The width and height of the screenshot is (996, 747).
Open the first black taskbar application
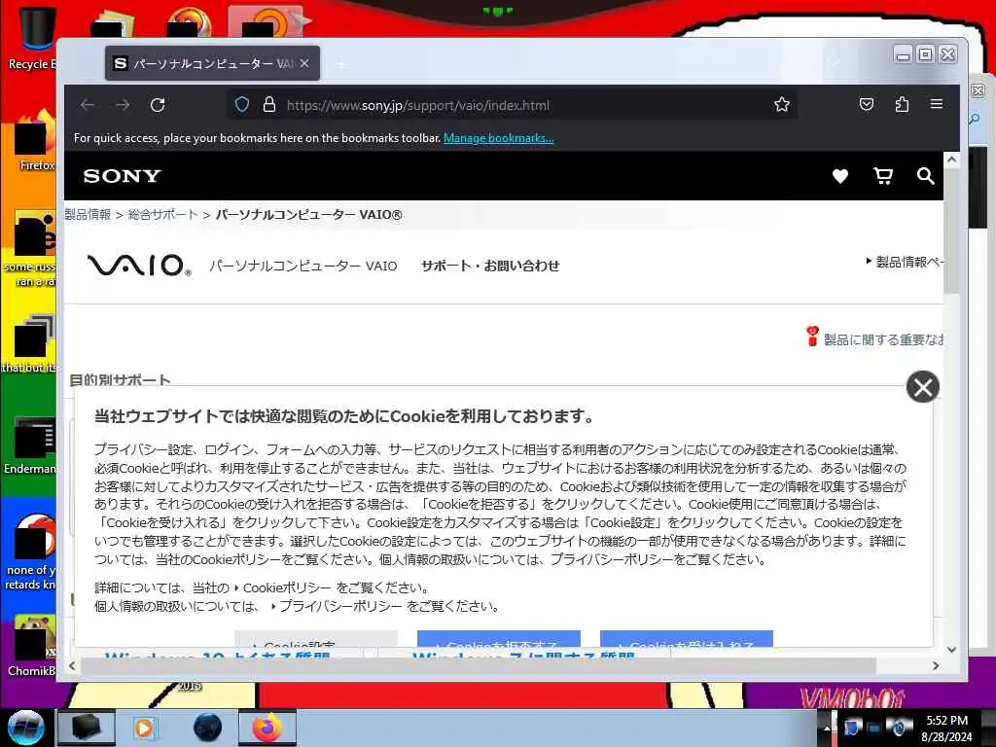[x=86, y=728]
